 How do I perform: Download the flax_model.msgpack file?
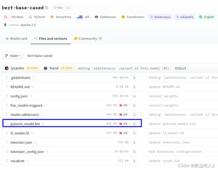coord(134,105)
